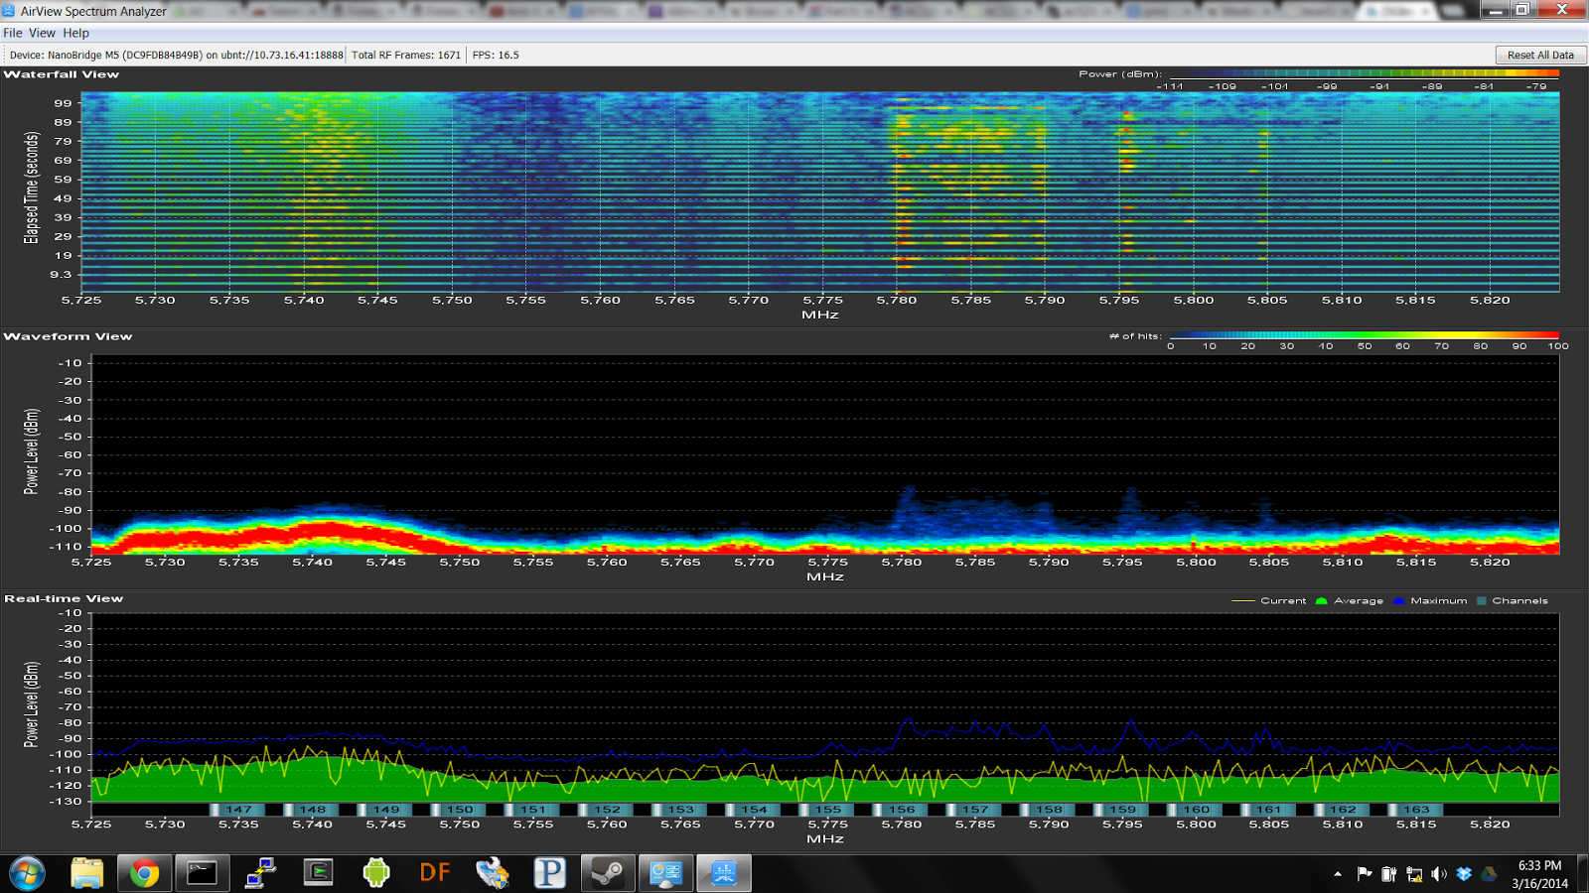
Task: Click the Google Drive tray icon
Action: point(1489,874)
